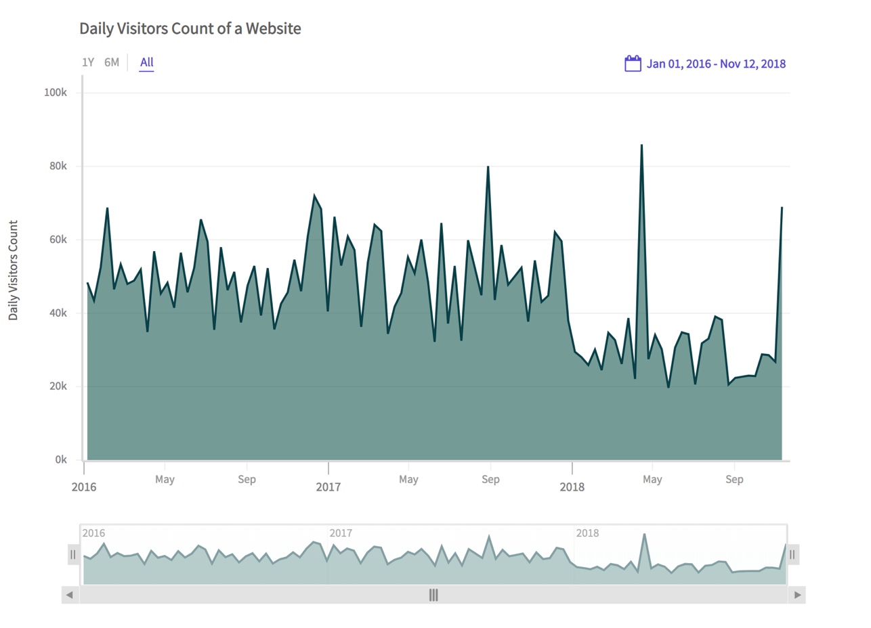Click the 60k y-axis label
Image resolution: width=871 pixels, height=628 pixels.
(58, 240)
